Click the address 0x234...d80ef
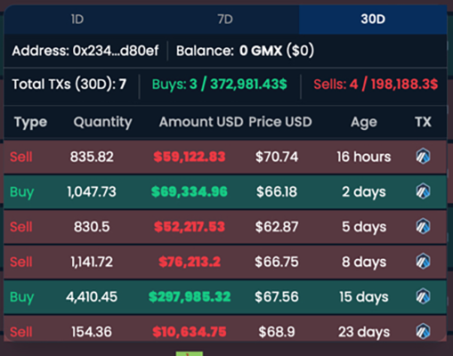The height and width of the screenshot is (356, 453). pyautogui.click(x=116, y=51)
